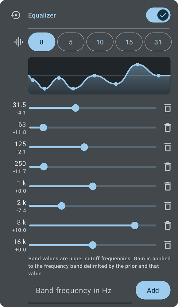
Task: Select the 5-band preset
Action: [71, 42]
